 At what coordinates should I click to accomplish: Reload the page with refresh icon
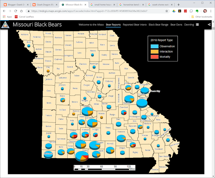(x=16, y=11)
